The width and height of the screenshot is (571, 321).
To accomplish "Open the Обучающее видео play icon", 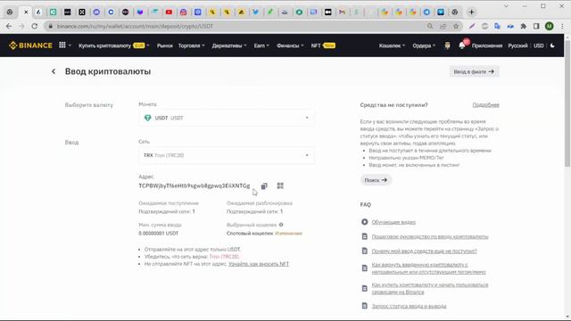I will coord(365,222).
